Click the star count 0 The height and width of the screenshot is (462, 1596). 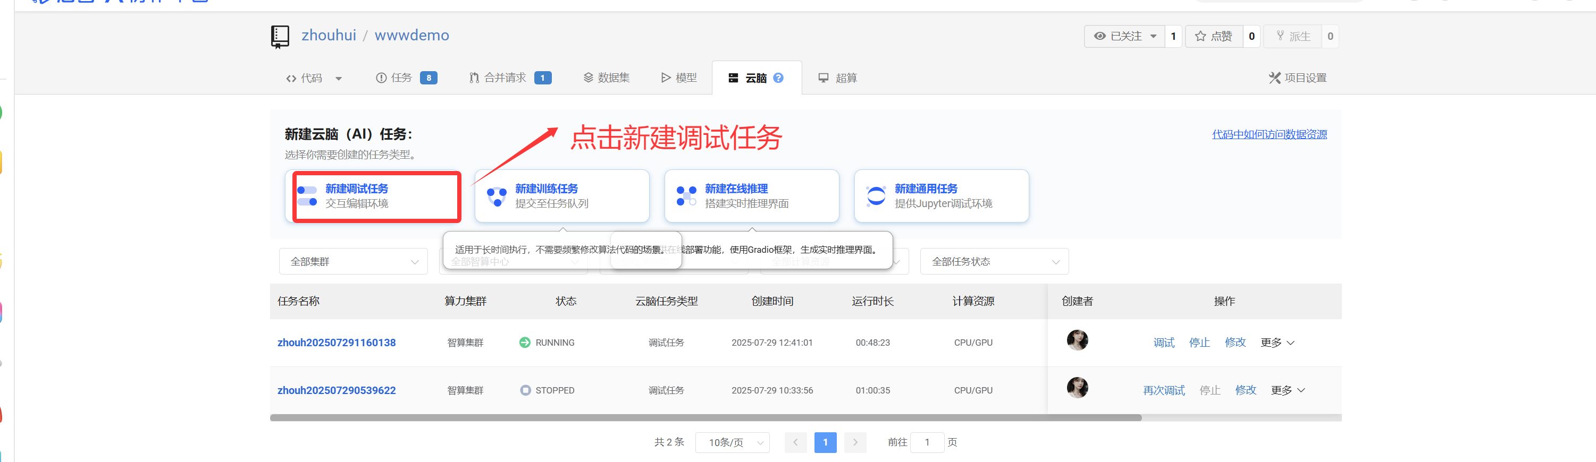click(x=1251, y=37)
